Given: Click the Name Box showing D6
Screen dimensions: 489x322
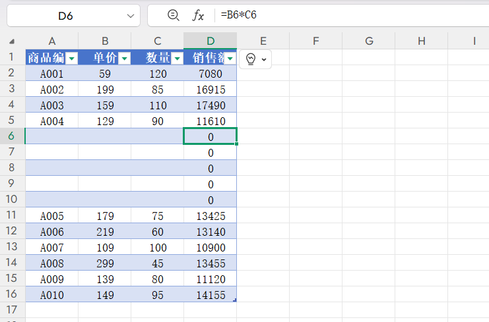Looking at the screenshot, I should [65, 15].
